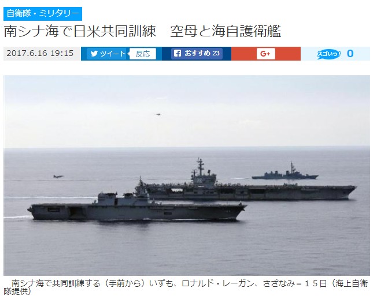
Task: Click the aircraft flying high in the sky
Action: click(158, 114)
